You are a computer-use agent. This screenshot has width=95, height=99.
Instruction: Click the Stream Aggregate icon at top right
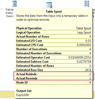tap(87, 4)
